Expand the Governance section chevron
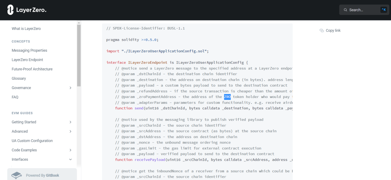Viewport: 391px width, 180px height. point(70,88)
